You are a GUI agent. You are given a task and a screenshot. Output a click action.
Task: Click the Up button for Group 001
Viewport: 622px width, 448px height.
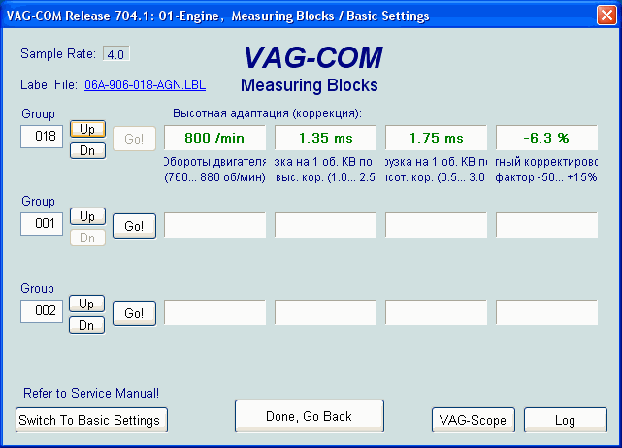point(87,216)
